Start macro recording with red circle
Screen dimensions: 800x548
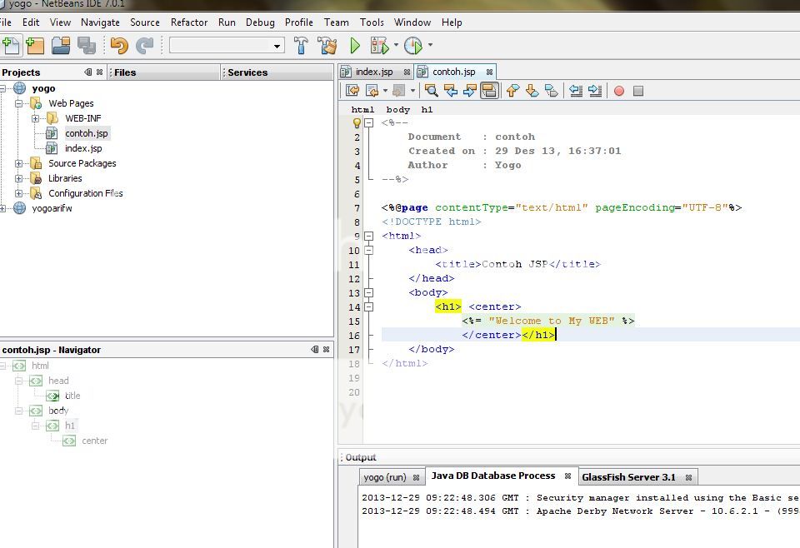point(618,91)
